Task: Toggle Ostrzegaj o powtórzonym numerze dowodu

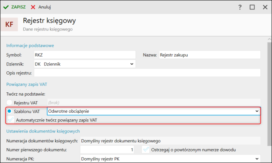Action: pyautogui.click(x=146, y=150)
